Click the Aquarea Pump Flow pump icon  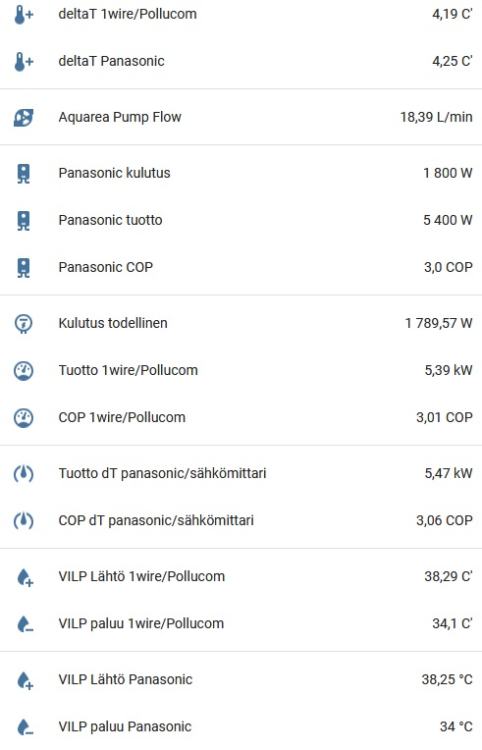click(24, 117)
